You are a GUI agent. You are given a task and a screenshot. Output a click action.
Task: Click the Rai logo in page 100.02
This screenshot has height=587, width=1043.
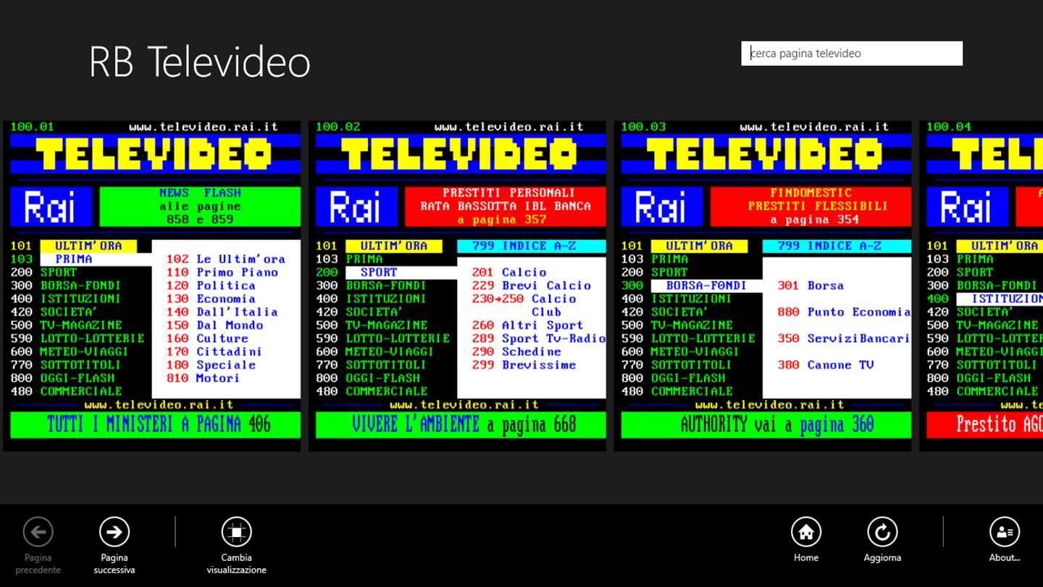[x=357, y=207]
